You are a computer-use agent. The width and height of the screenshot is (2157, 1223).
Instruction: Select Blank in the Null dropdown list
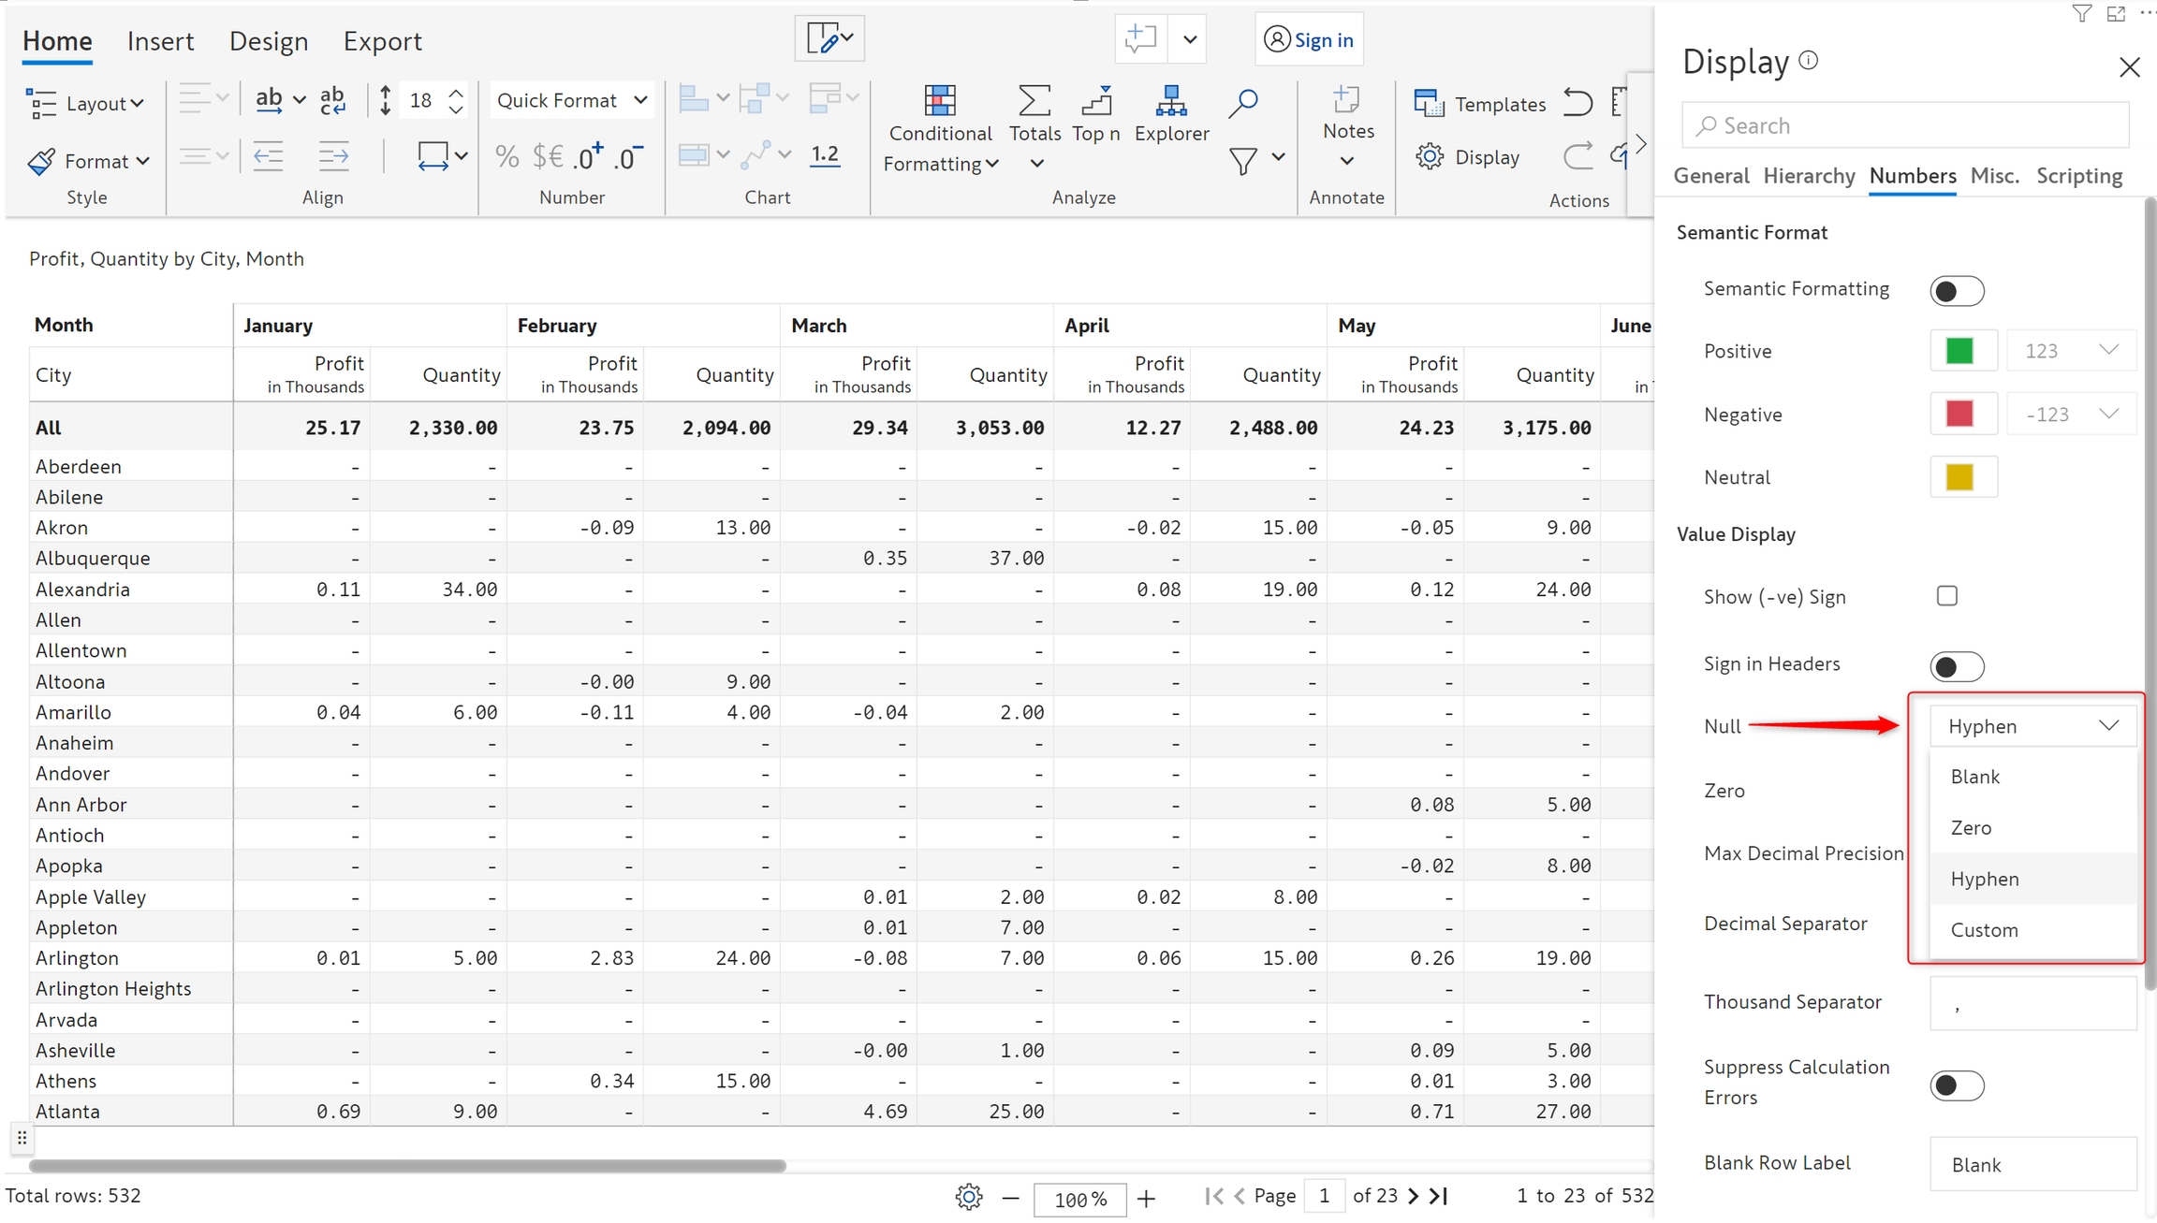pos(1975,777)
